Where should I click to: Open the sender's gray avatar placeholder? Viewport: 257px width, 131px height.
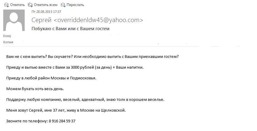14,20
